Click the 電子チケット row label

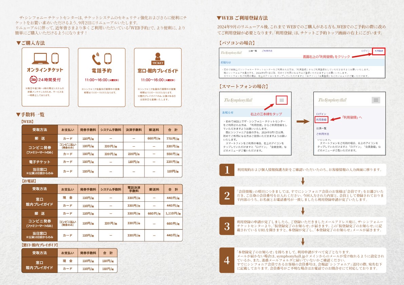click(x=40, y=162)
